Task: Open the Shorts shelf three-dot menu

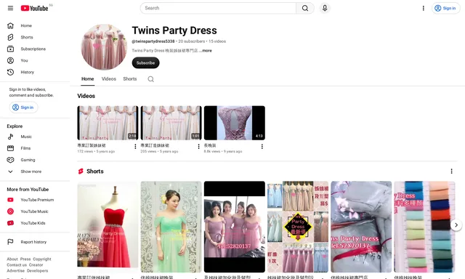Action: [451, 171]
